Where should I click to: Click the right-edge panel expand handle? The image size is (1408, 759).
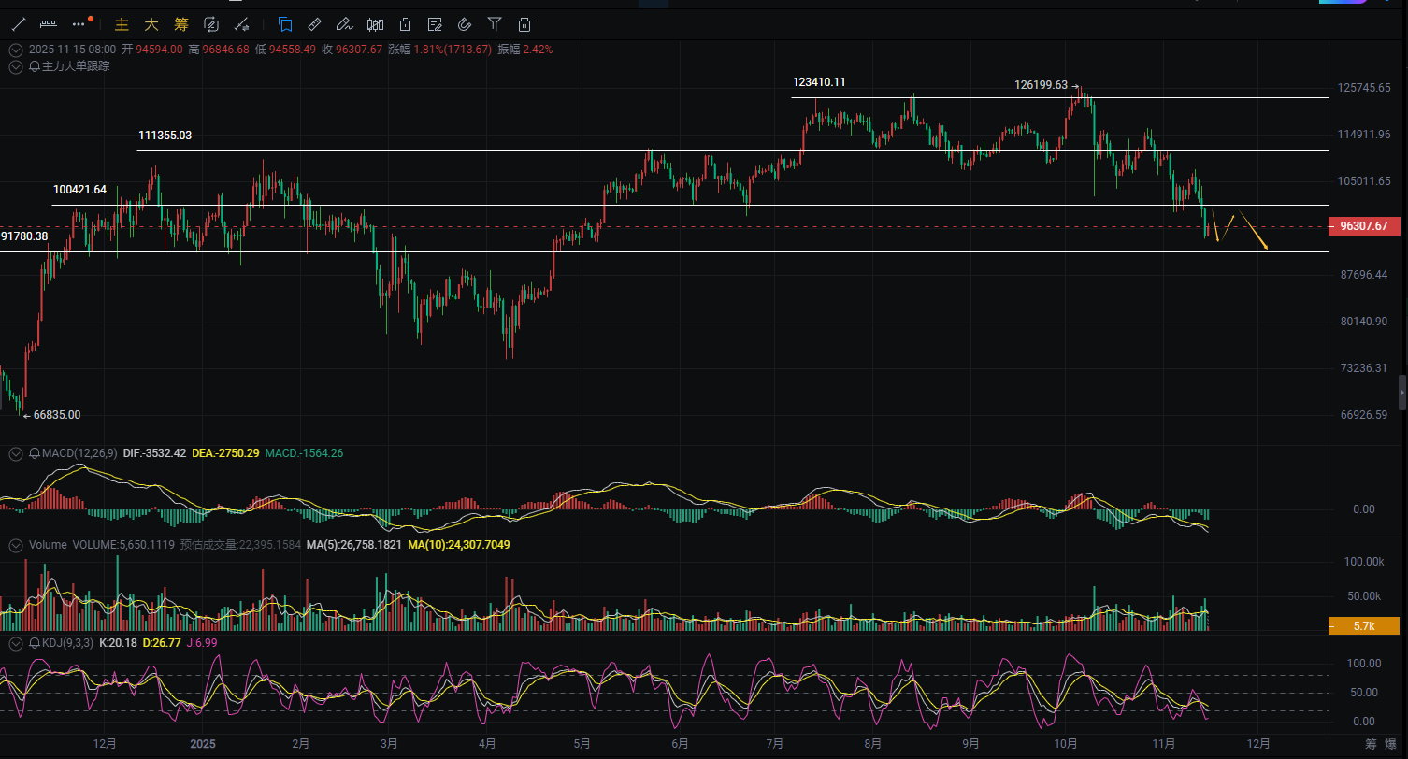[1401, 392]
